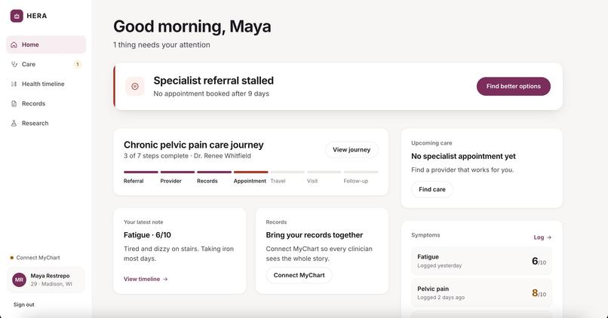Click '1 thing needs your attention' text
The height and width of the screenshot is (318, 608).
(161, 45)
